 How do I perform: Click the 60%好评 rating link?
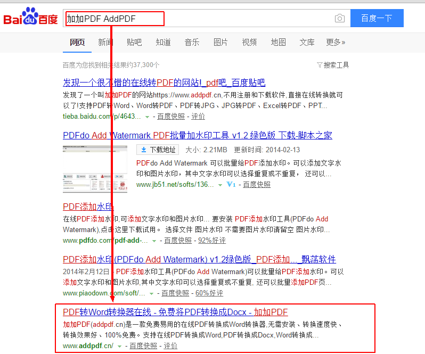[x=209, y=293]
